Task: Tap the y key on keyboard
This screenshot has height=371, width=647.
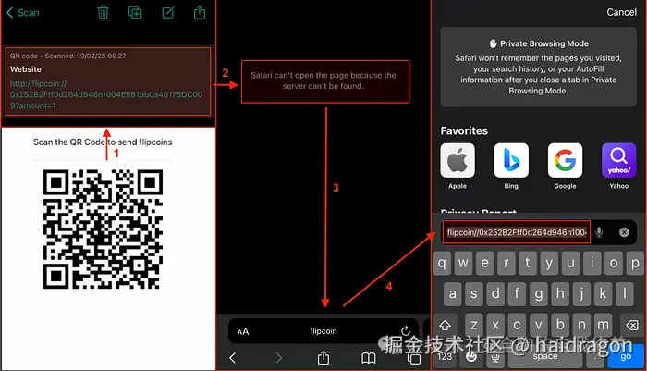Action: pos(549,263)
